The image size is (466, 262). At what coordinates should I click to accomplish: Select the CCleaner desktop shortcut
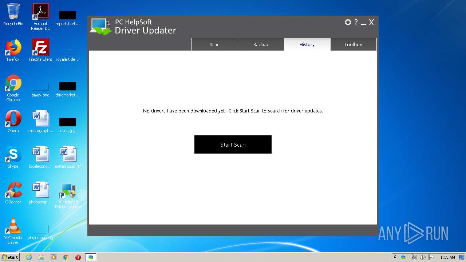pyautogui.click(x=13, y=193)
